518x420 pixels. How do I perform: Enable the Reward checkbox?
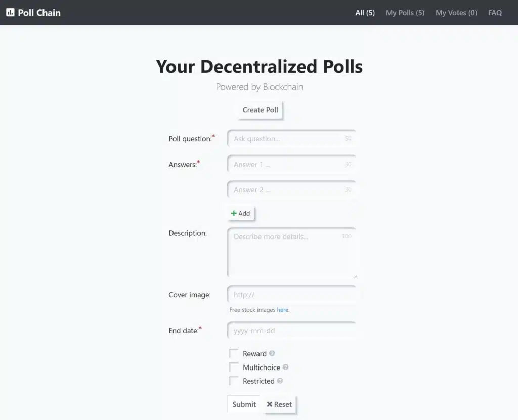coord(234,354)
